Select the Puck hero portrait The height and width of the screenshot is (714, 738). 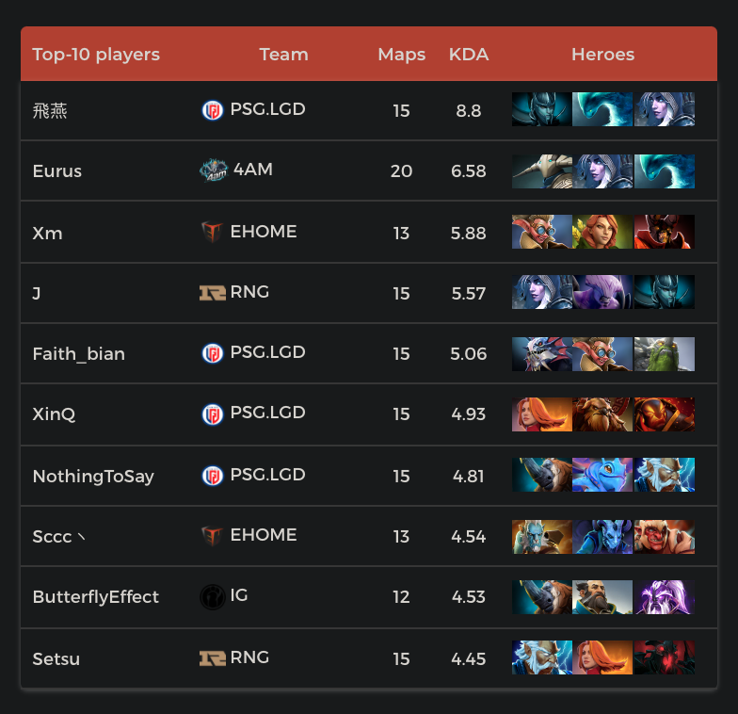click(602, 475)
